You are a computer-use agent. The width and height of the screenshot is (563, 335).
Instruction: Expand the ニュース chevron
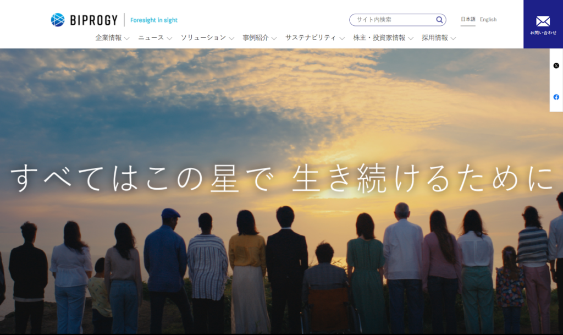tap(169, 39)
